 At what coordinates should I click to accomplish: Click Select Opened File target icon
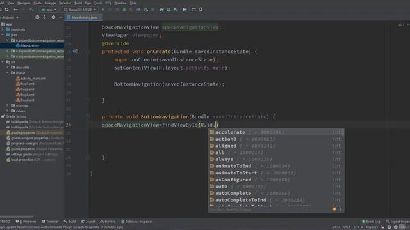pos(37,17)
